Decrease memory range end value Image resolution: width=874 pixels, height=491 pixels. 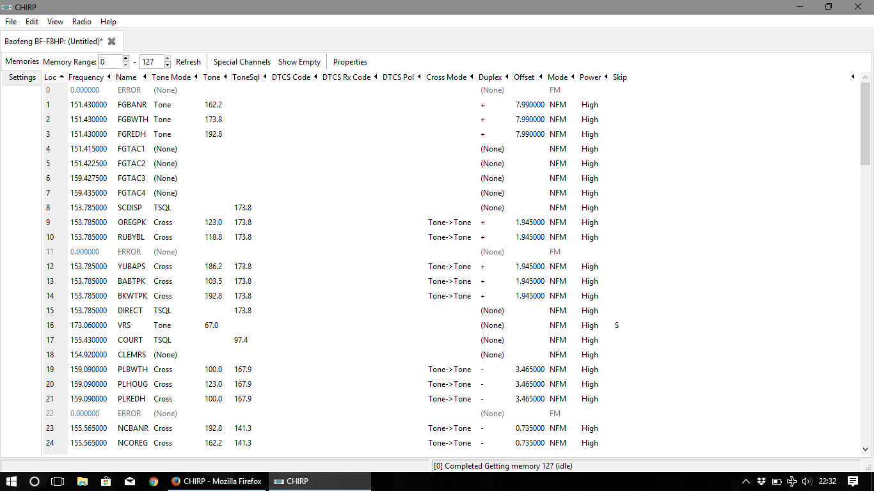click(x=168, y=65)
